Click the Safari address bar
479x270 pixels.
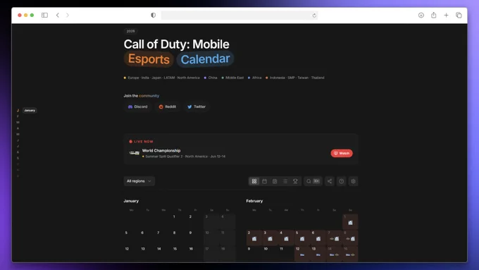240,16
